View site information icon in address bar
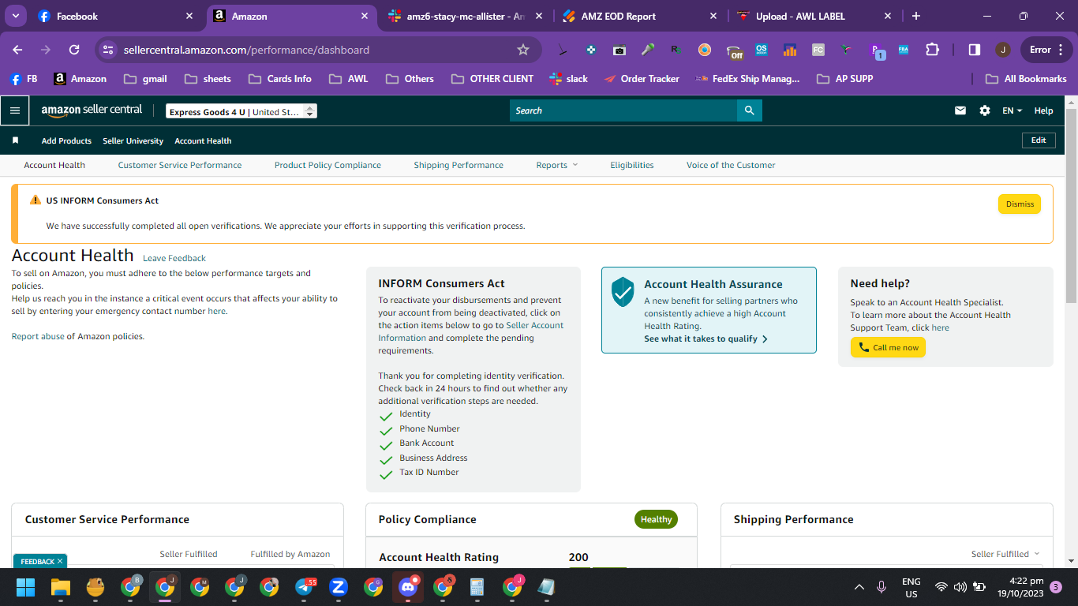This screenshot has width=1078, height=606. pyautogui.click(x=109, y=50)
